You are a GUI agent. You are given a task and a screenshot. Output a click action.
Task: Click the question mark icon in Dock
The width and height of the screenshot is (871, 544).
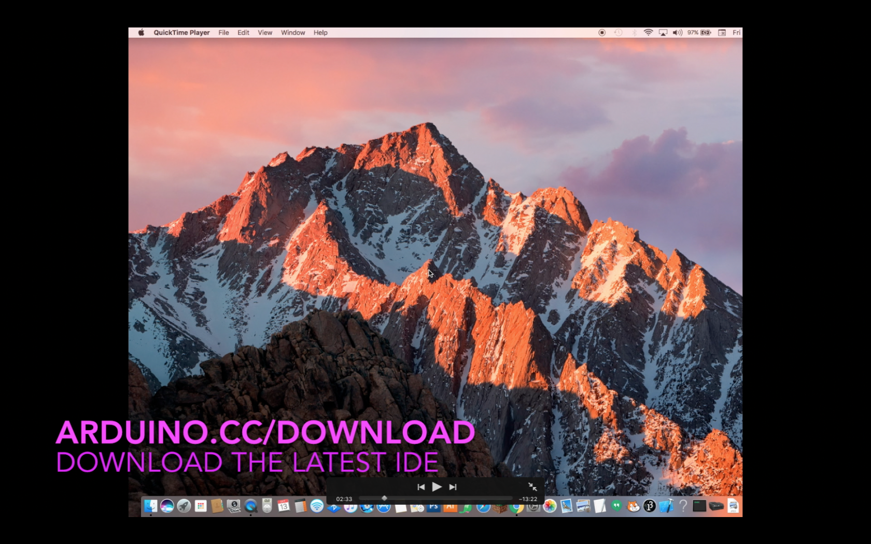tap(683, 506)
